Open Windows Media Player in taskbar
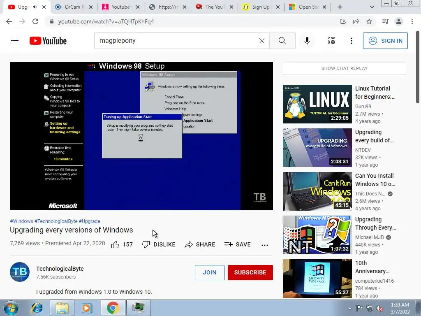421x316 pixels. (86, 308)
